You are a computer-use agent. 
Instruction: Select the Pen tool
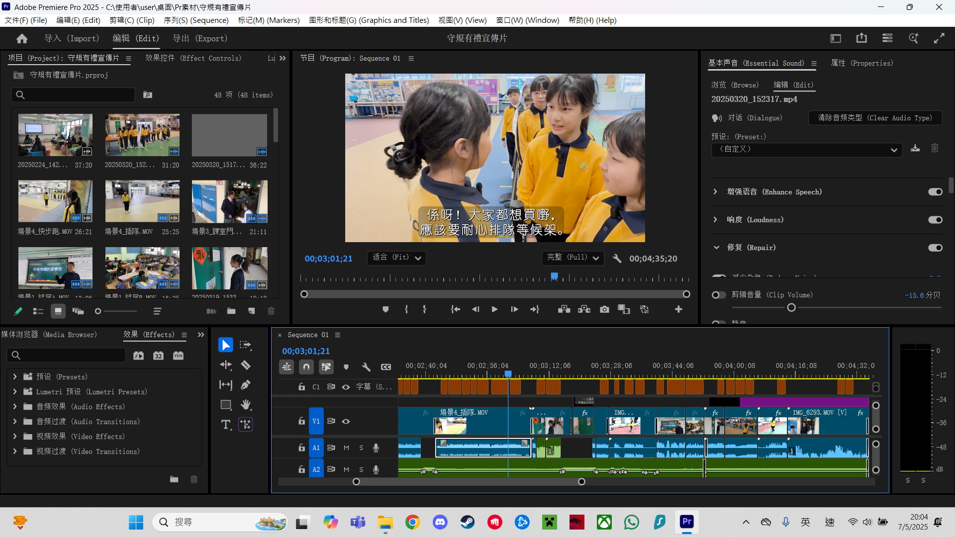pyautogui.click(x=246, y=385)
